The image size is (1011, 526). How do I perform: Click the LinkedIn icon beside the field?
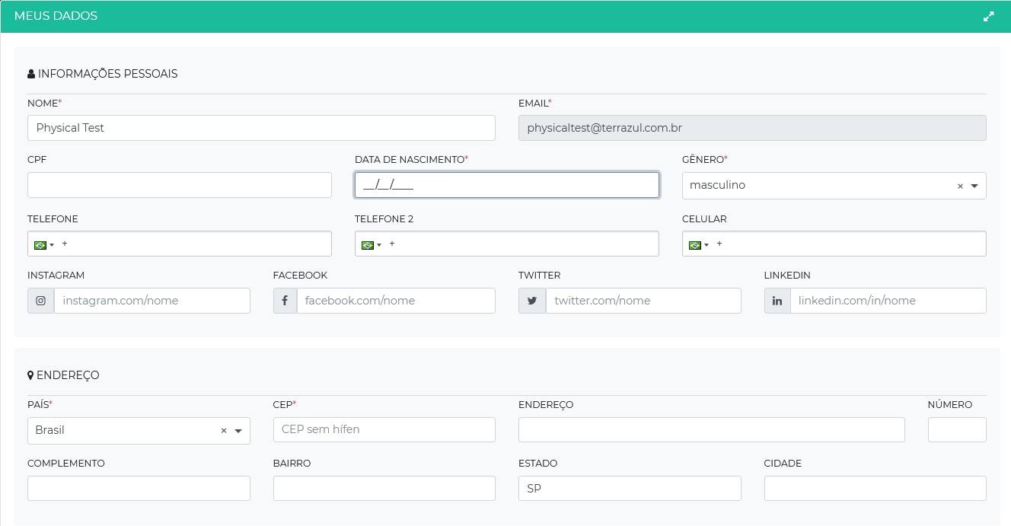pos(777,301)
